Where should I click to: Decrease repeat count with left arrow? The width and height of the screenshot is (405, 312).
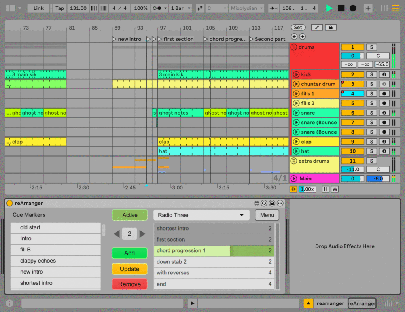tap(117, 234)
